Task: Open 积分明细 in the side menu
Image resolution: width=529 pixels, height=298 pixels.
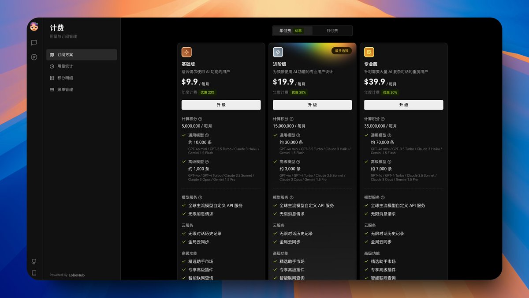Action: pos(82,78)
